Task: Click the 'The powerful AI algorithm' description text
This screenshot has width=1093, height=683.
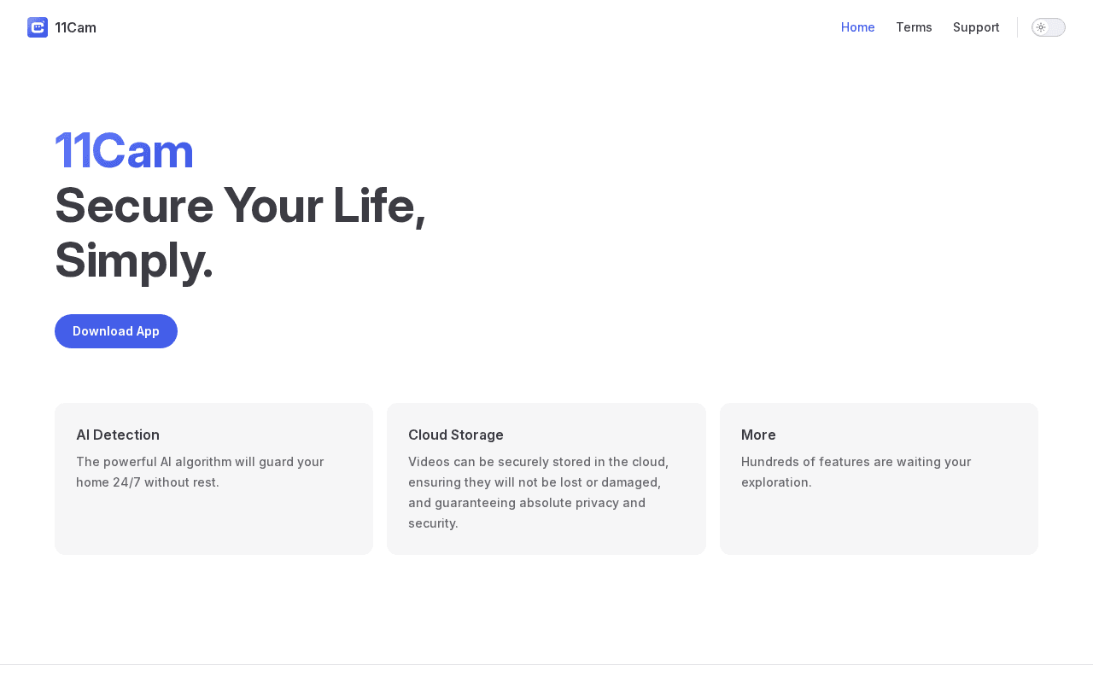Action: (x=200, y=472)
